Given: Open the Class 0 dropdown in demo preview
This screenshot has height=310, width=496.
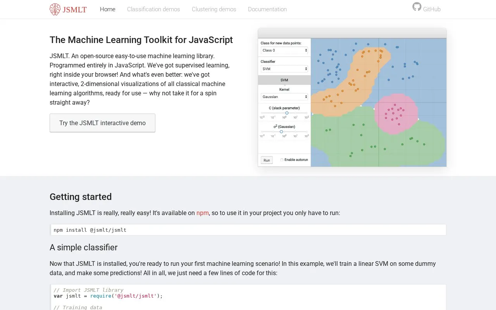Looking at the screenshot, I should 284,50.
